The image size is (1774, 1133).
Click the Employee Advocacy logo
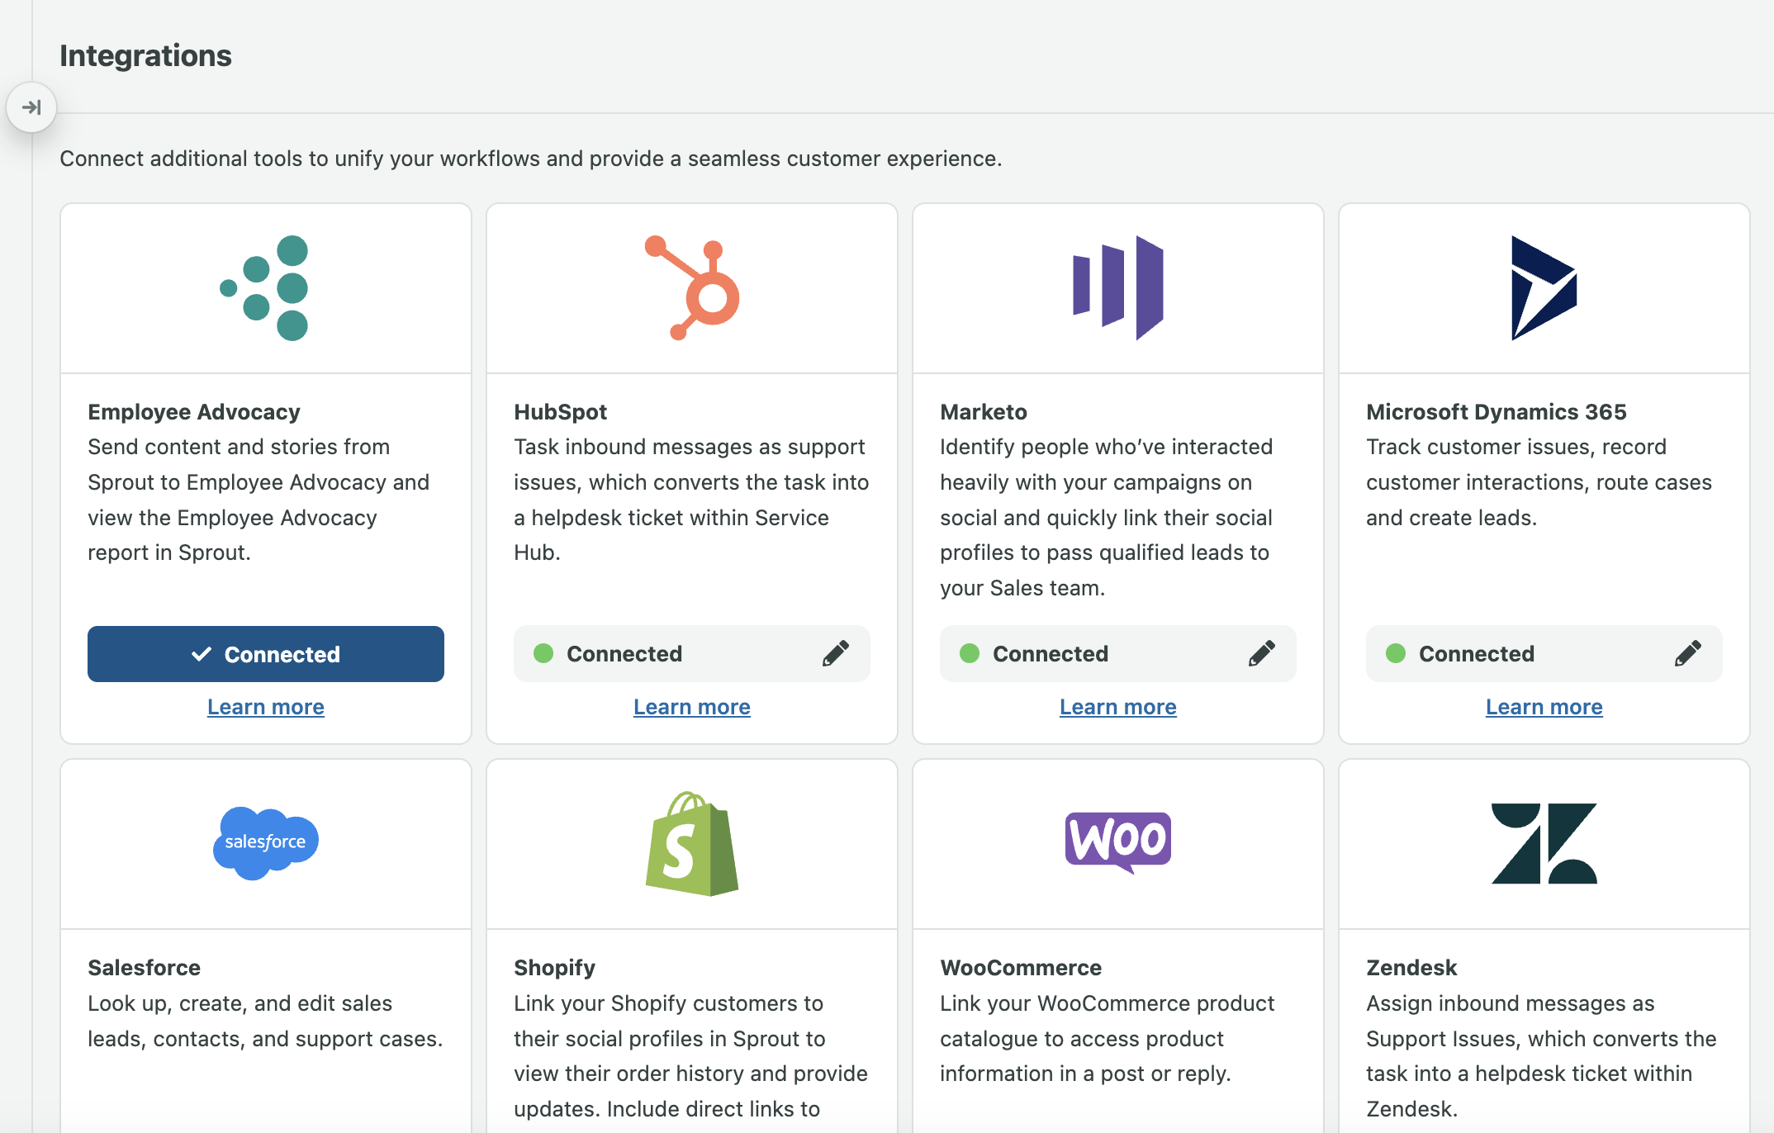265,288
